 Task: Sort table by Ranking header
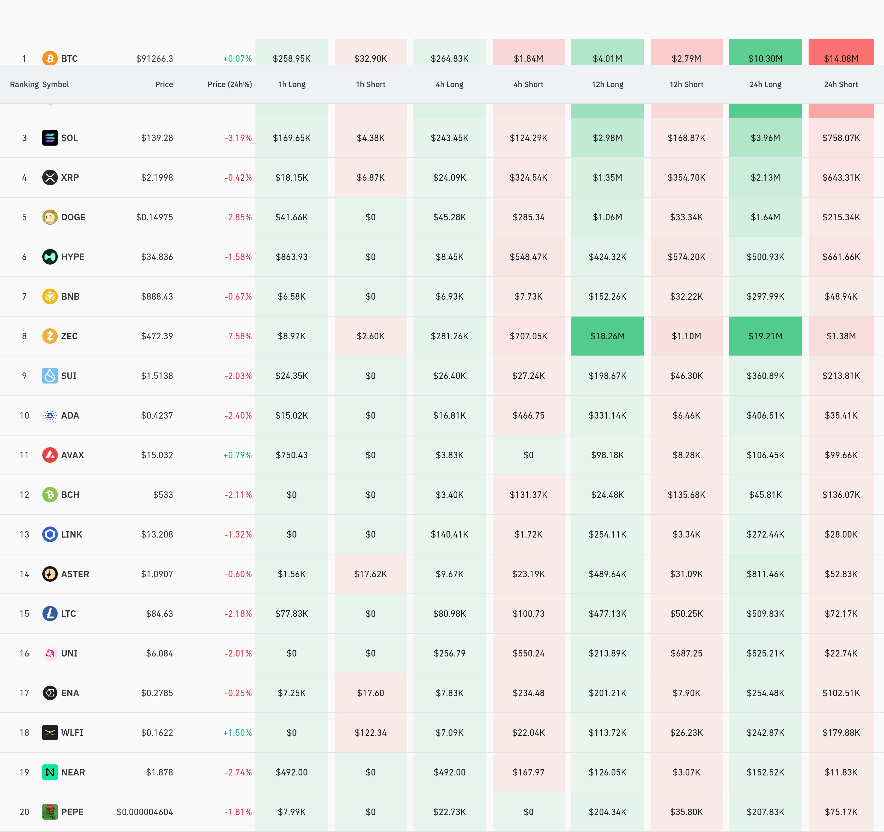(24, 84)
